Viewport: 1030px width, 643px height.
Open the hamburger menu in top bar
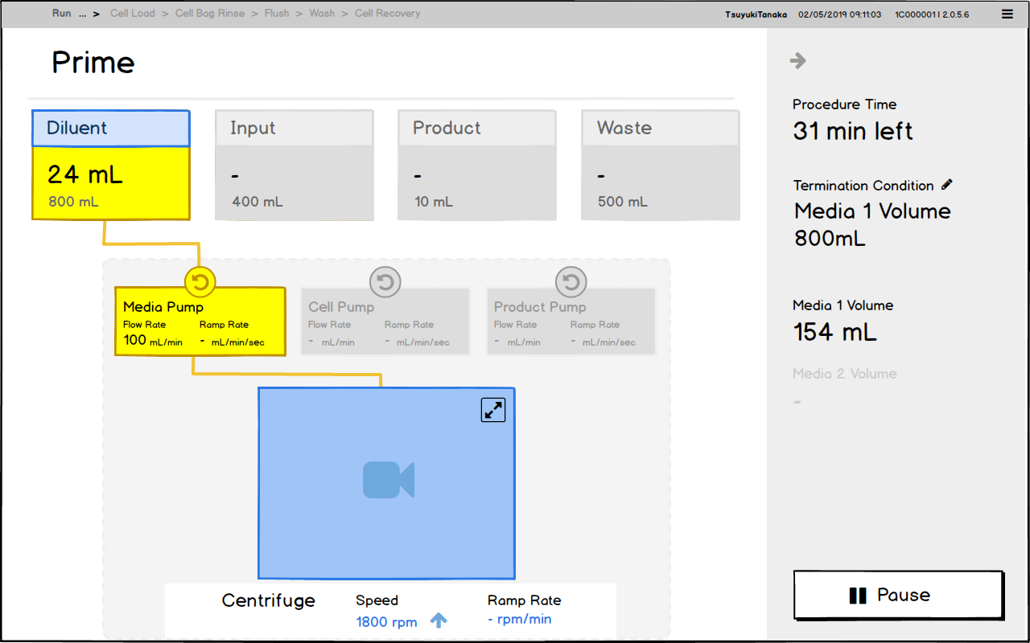[x=1007, y=14]
